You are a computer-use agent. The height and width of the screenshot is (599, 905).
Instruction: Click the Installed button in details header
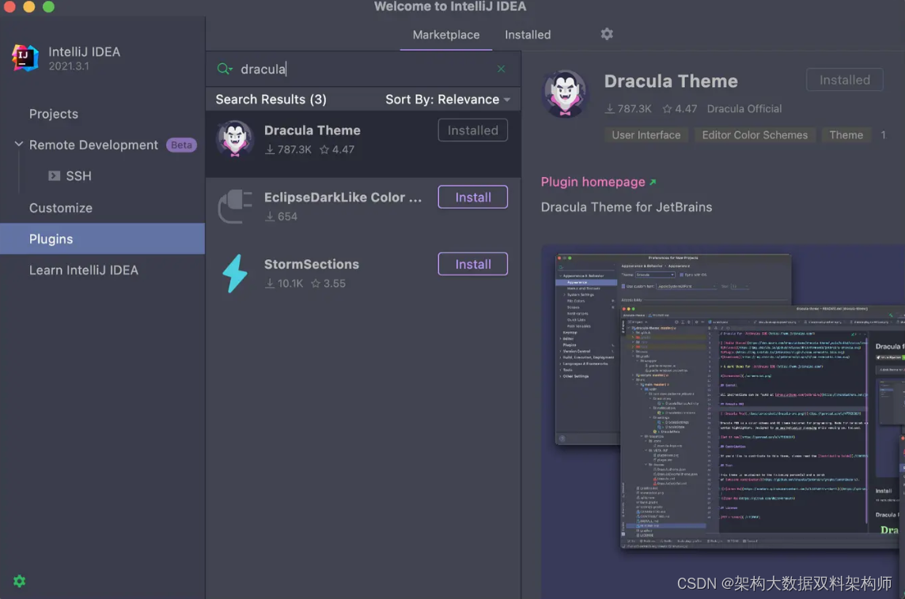point(844,80)
